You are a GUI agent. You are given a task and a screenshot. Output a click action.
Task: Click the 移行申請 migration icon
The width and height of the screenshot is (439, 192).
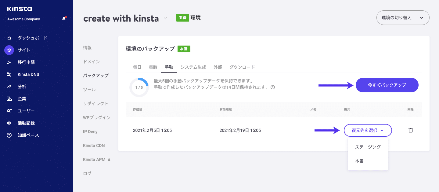[9, 62]
